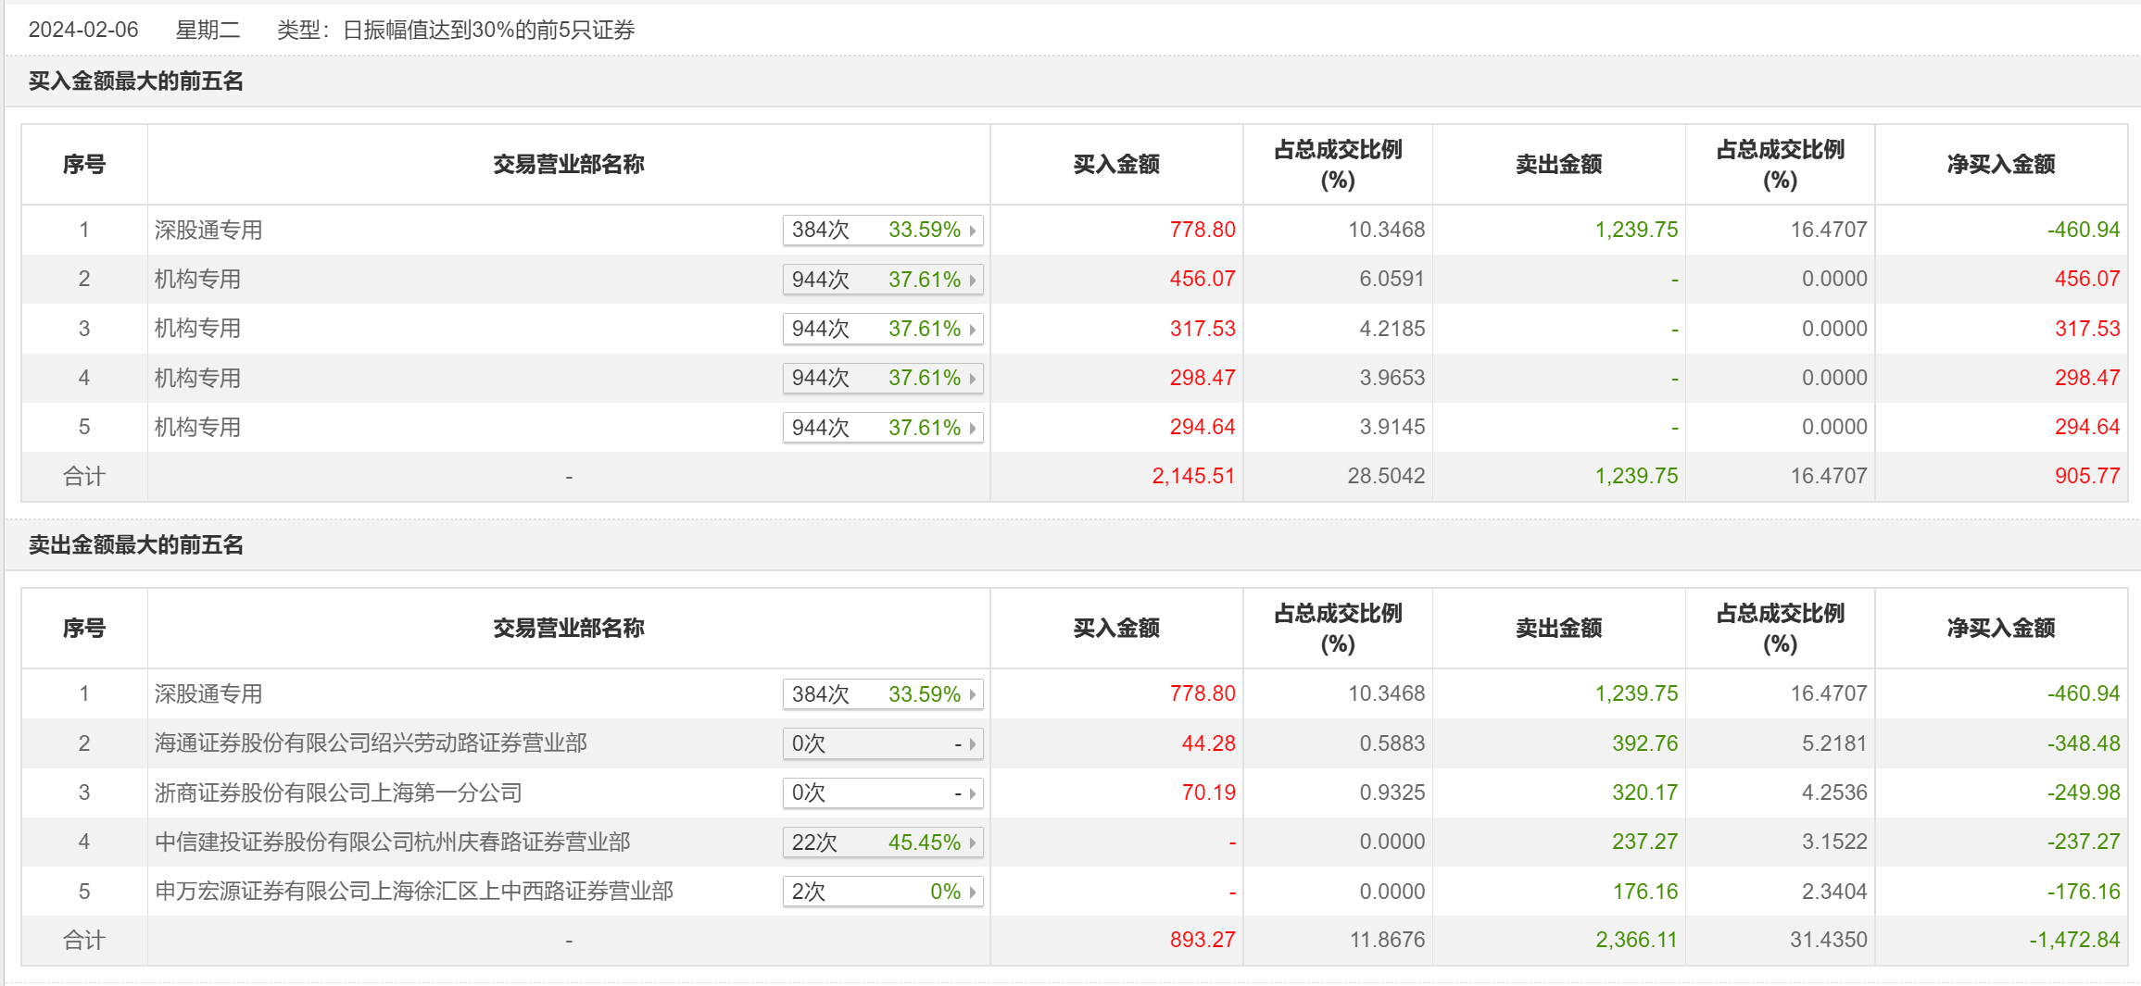Expand the 0次 box for 浙商证券上海第一分公司
This screenshot has width=2141, height=986.
point(881,793)
